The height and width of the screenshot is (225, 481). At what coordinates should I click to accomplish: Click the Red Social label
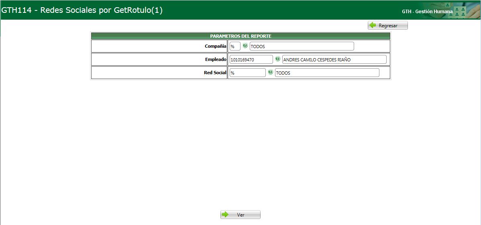(215, 73)
